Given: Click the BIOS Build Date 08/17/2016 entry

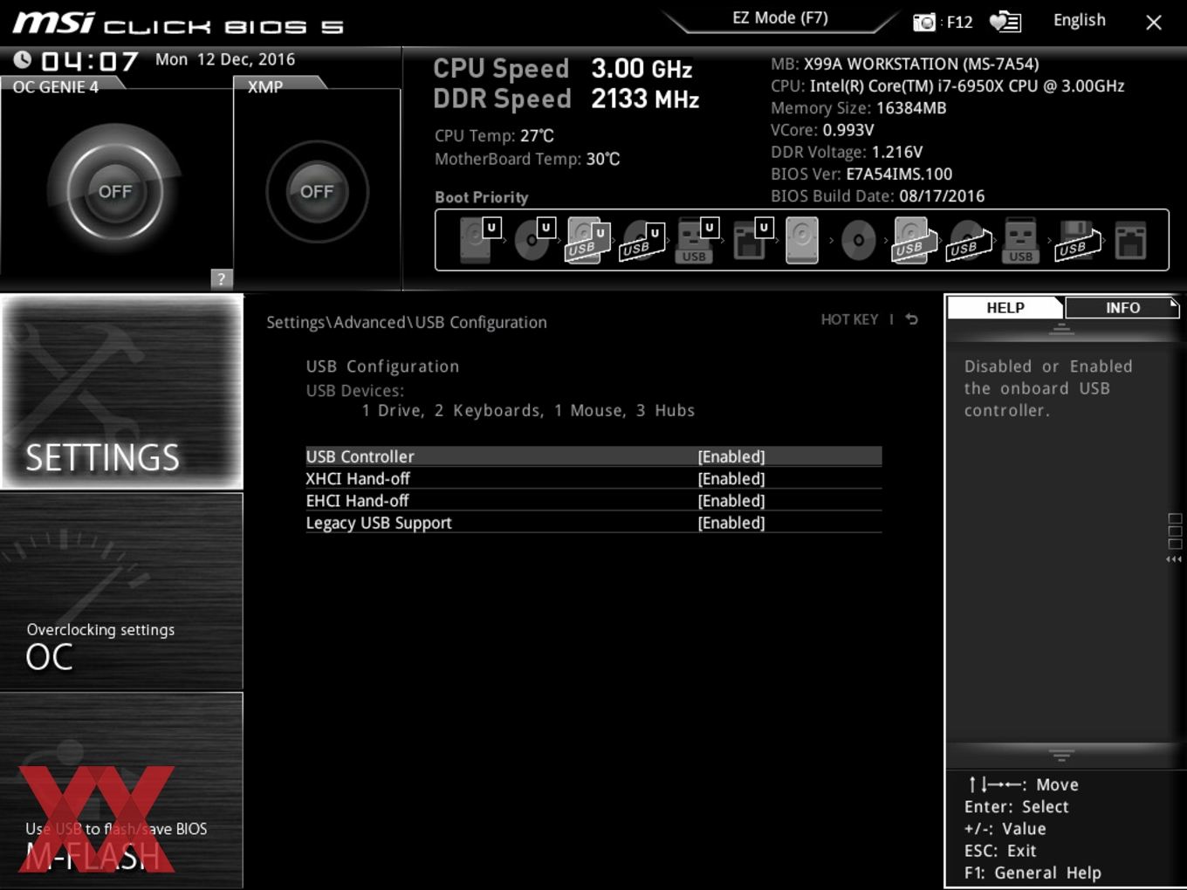Looking at the screenshot, I should 877,196.
